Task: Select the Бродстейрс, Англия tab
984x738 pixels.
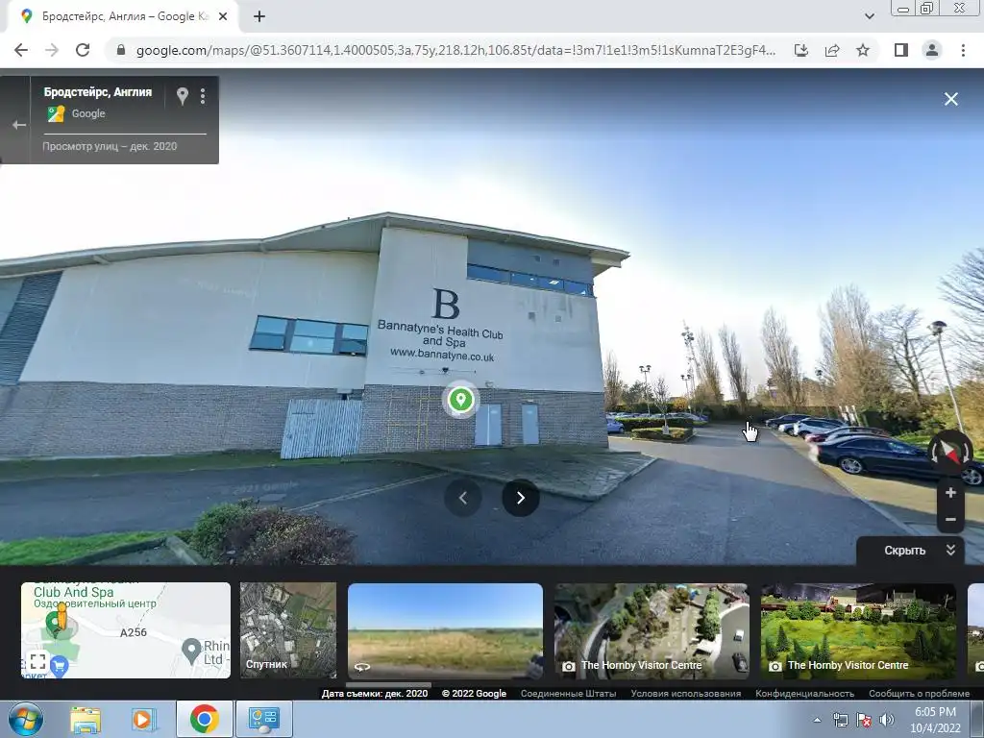Action: point(122,16)
